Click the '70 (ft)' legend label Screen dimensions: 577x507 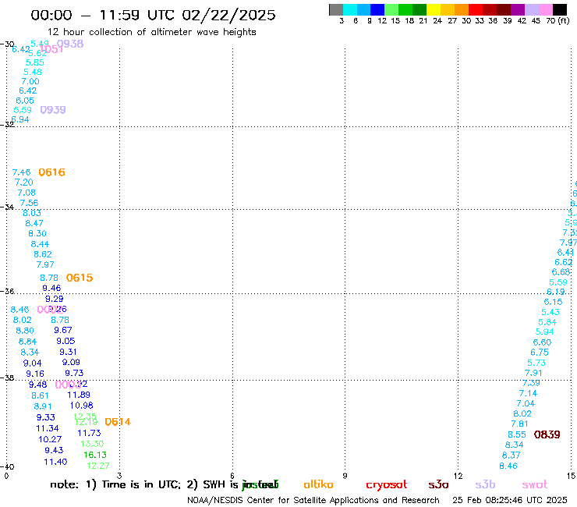point(558,21)
